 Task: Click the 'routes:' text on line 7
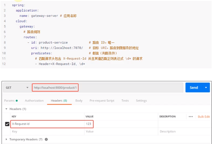tap(30, 37)
